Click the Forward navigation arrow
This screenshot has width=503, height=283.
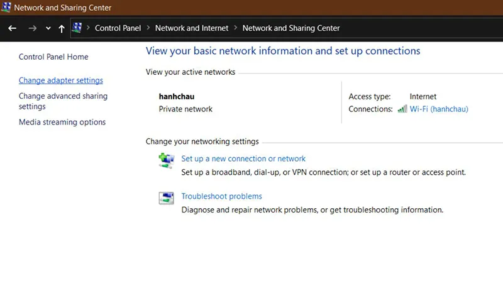pyautogui.click(x=33, y=28)
